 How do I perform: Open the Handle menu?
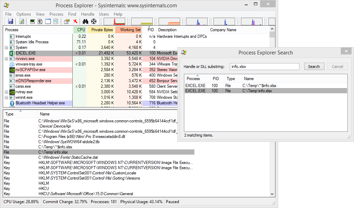88,14
